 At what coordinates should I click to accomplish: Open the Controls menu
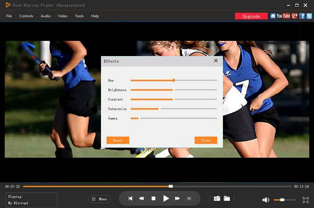tap(26, 16)
